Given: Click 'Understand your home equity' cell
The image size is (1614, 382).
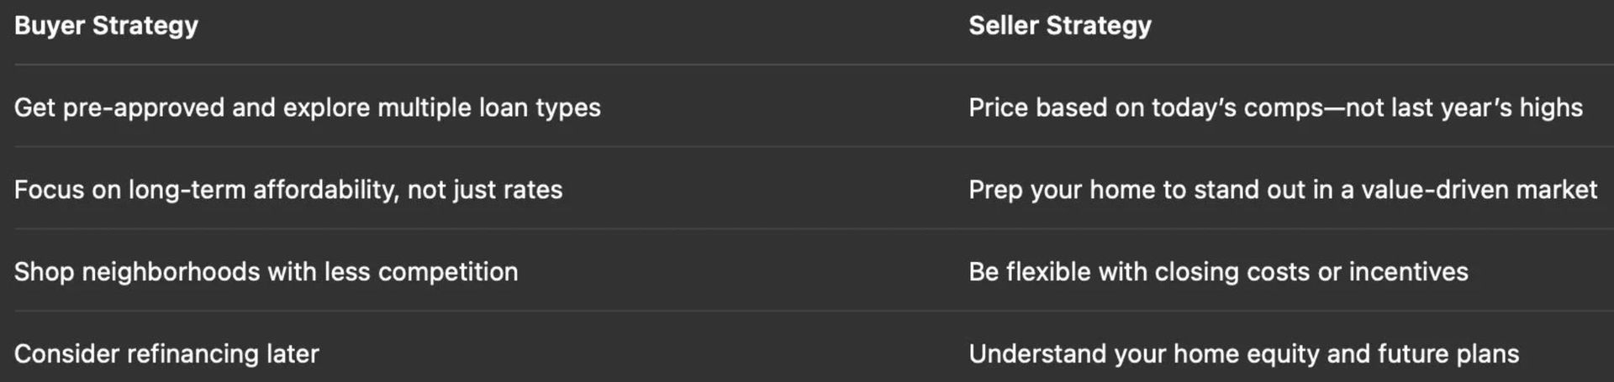Looking at the screenshot, I should [1242, 354].
